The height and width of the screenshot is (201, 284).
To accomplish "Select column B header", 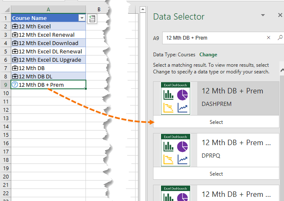I will [x=99, y=10].
